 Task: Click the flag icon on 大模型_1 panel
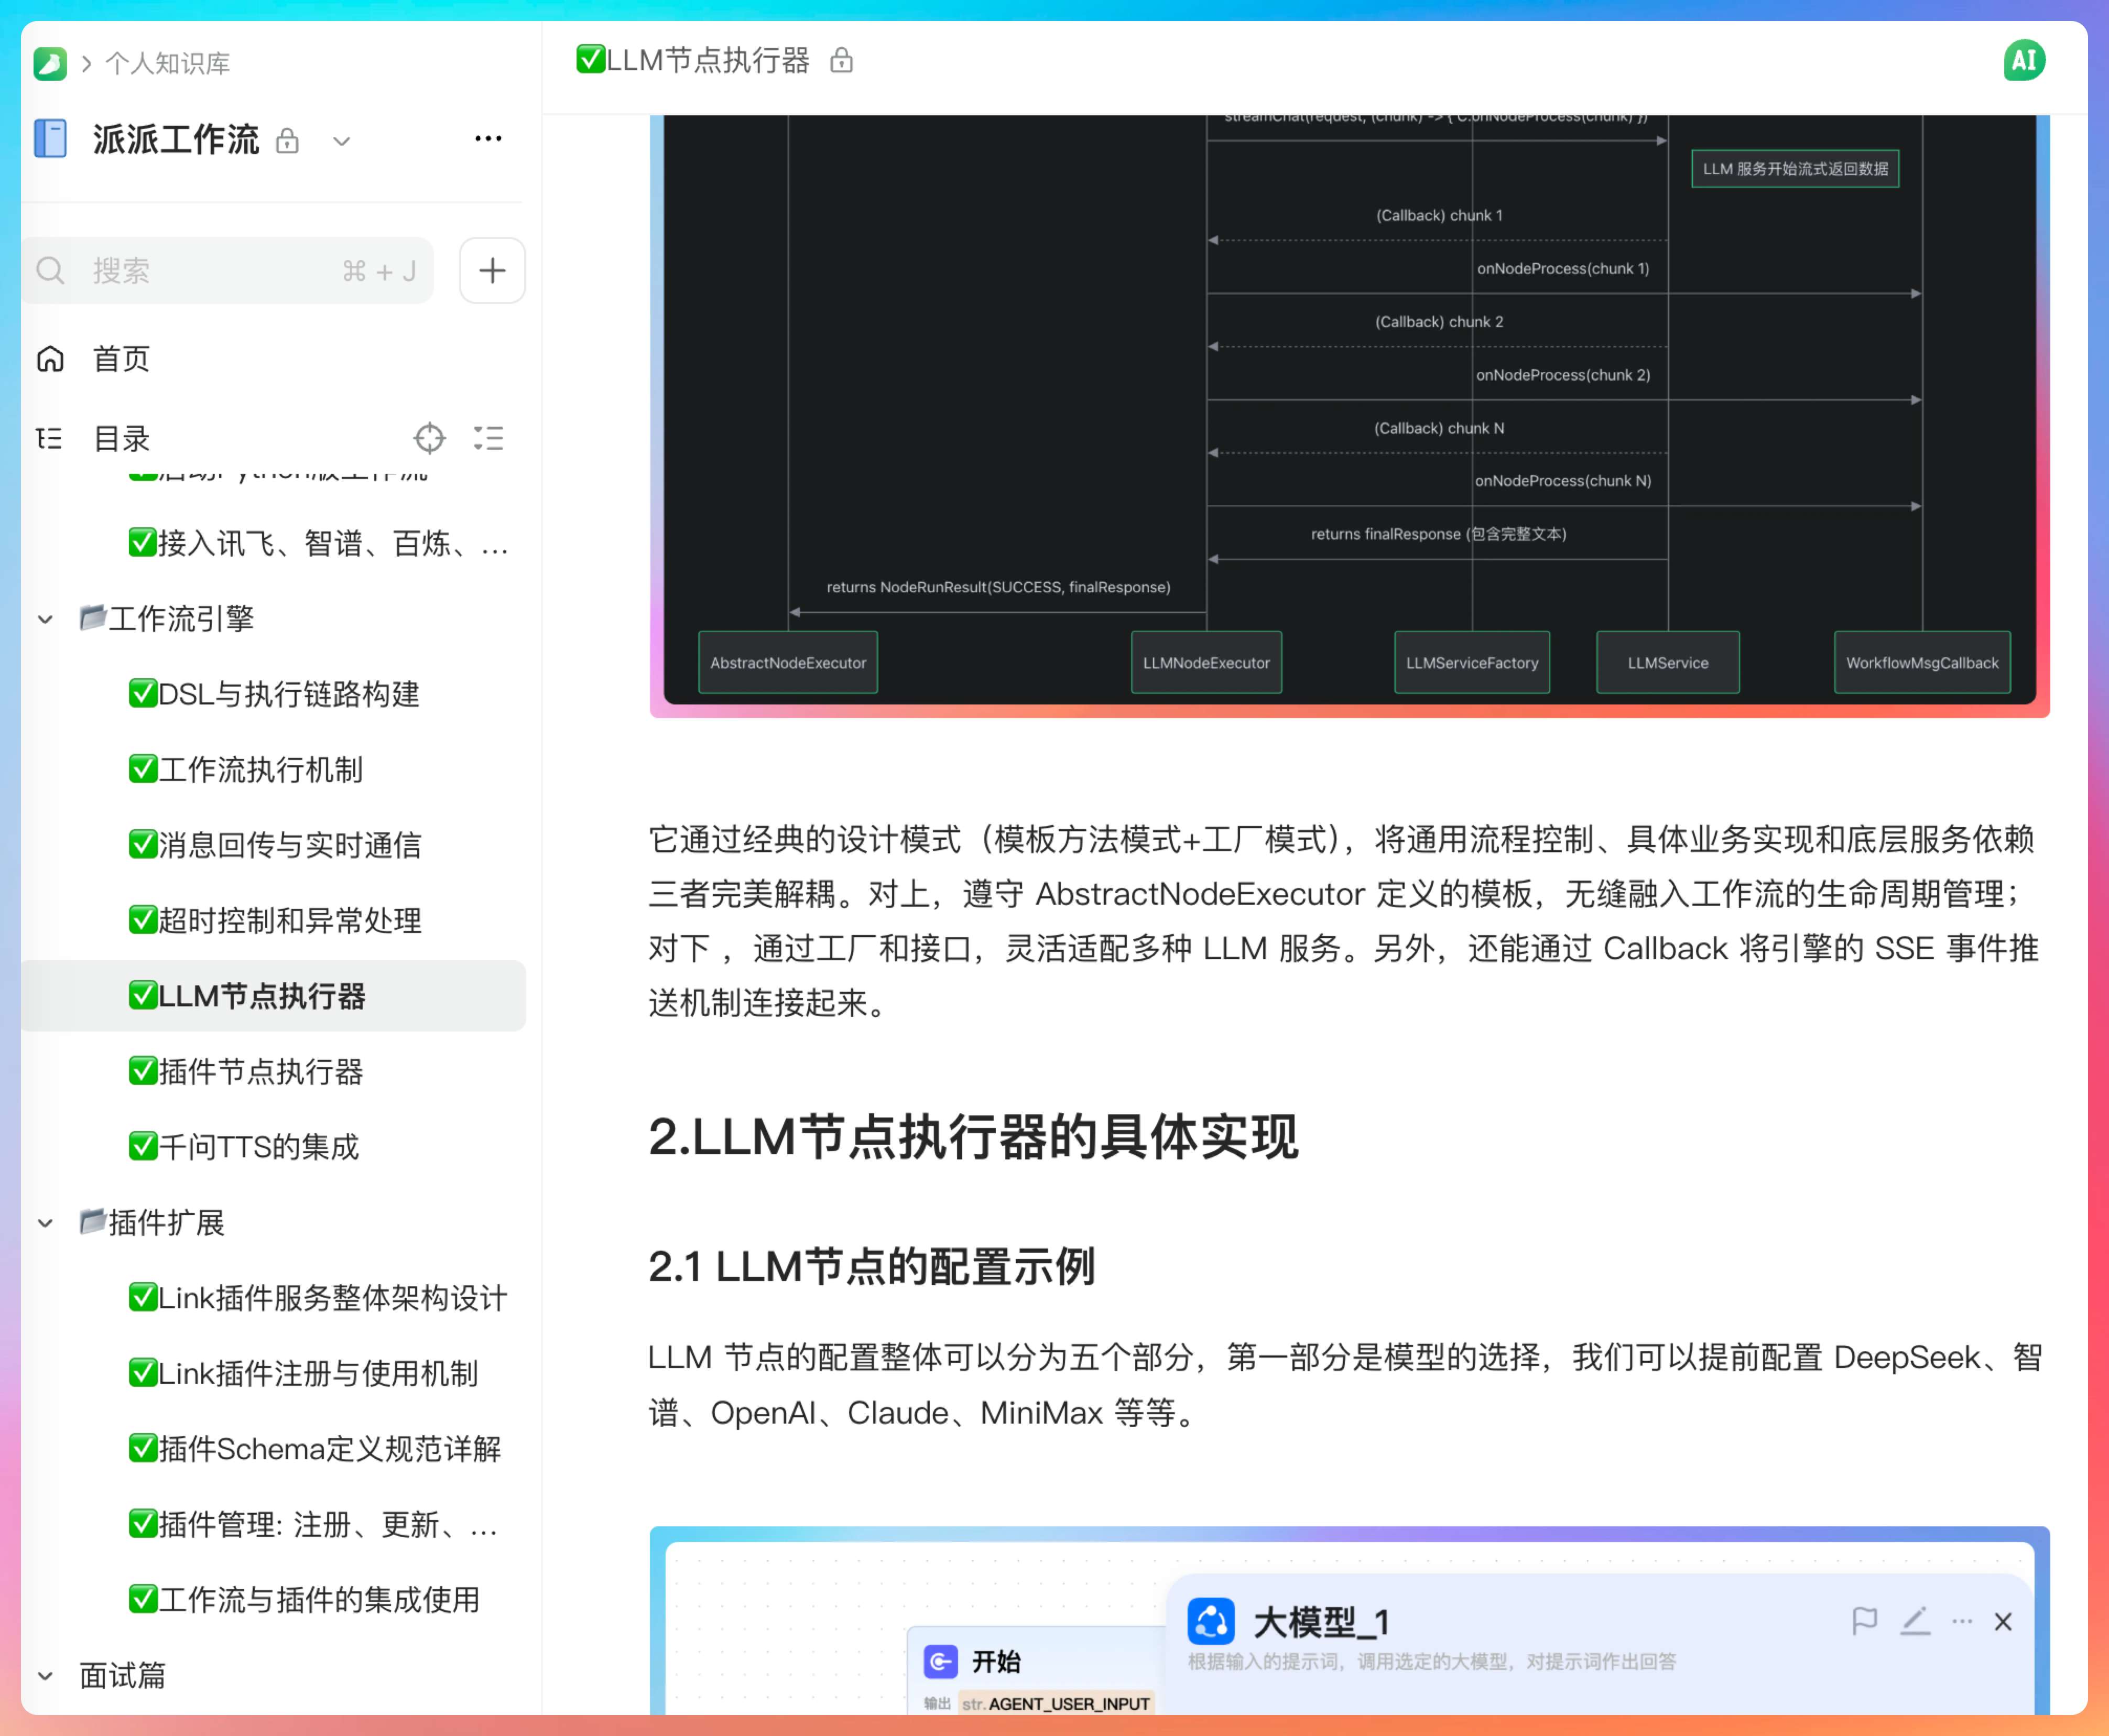pos(1864,1621)
